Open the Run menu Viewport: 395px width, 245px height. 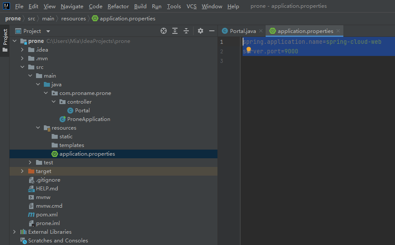click(x=157, y=7)
